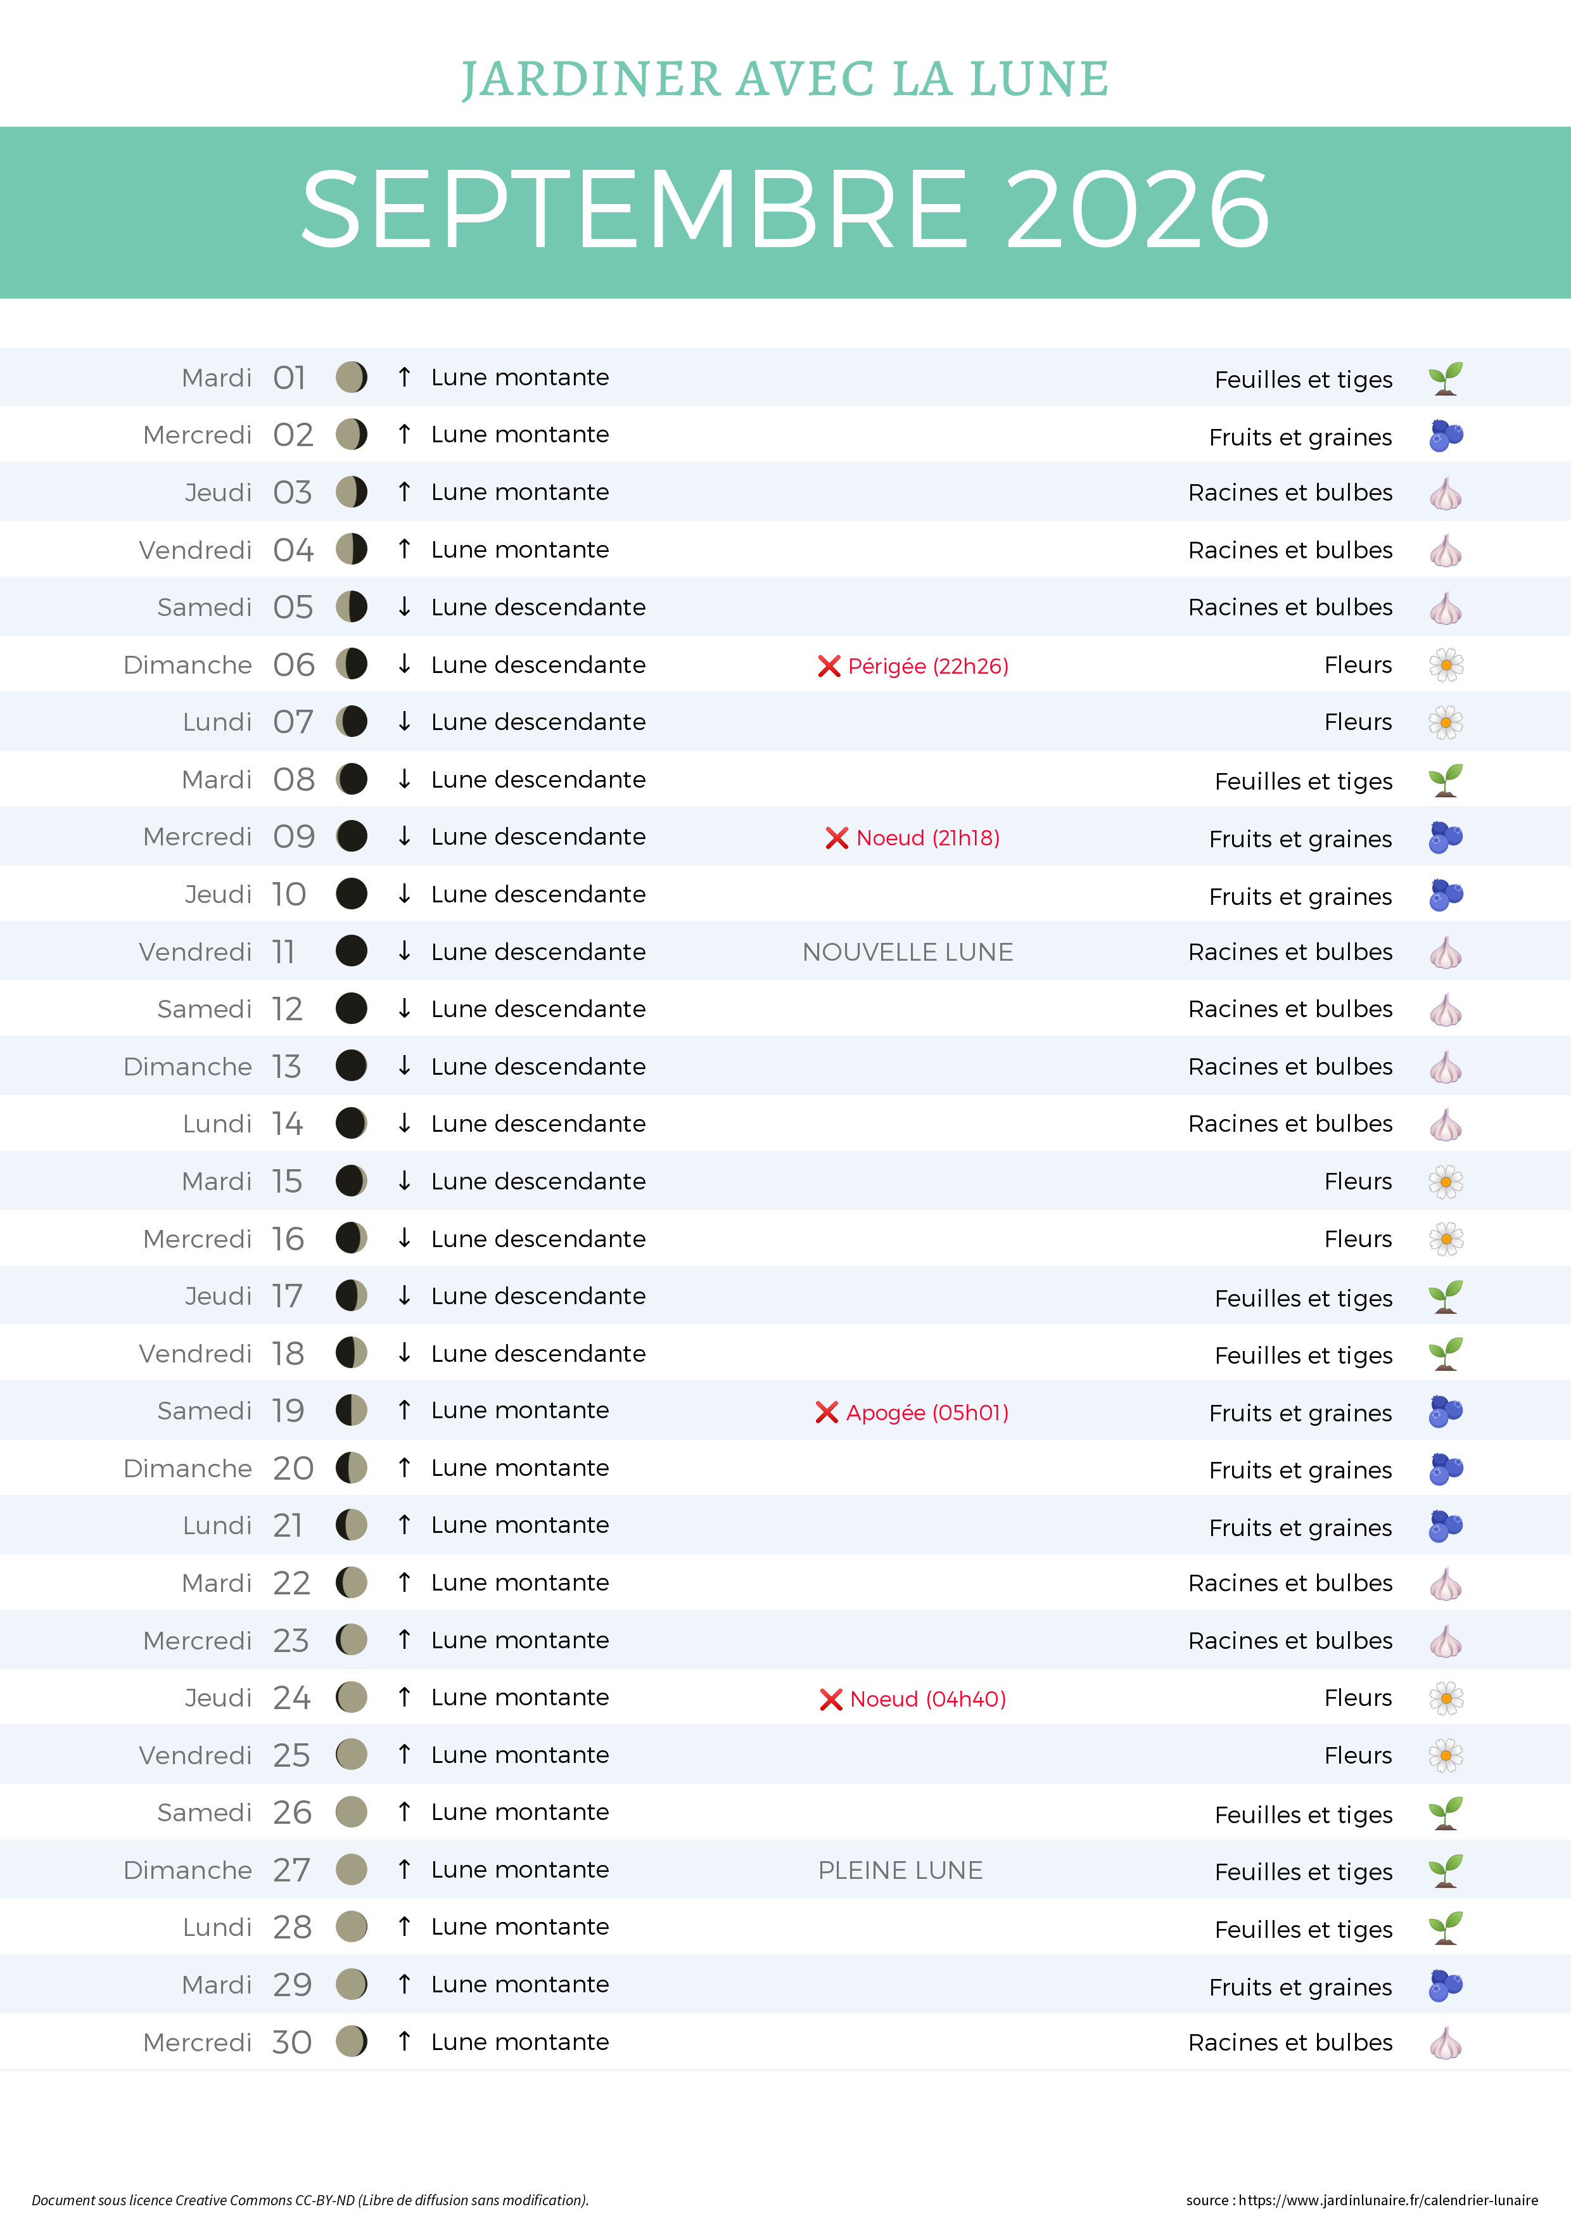Screen dimensions: 1571x2223
Task: Click the SEPTEMBRE 2026 header banner
Action: coord(785,212)
